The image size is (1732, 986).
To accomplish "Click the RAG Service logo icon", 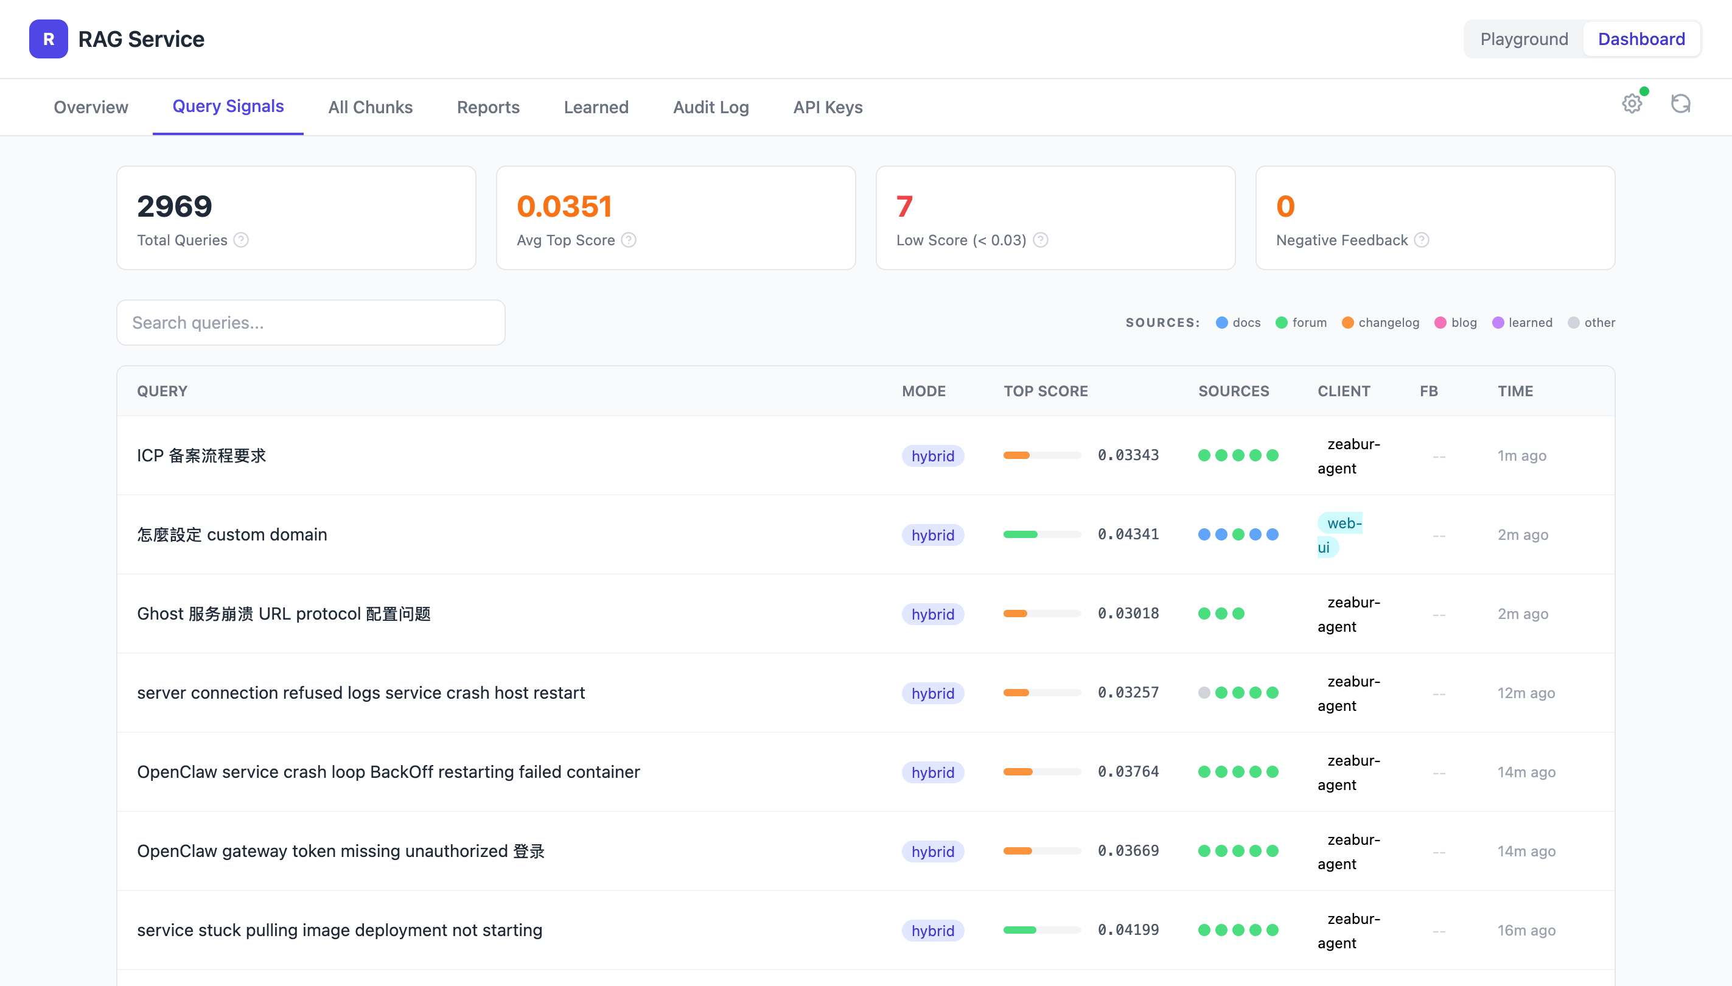I will point(48,40).
